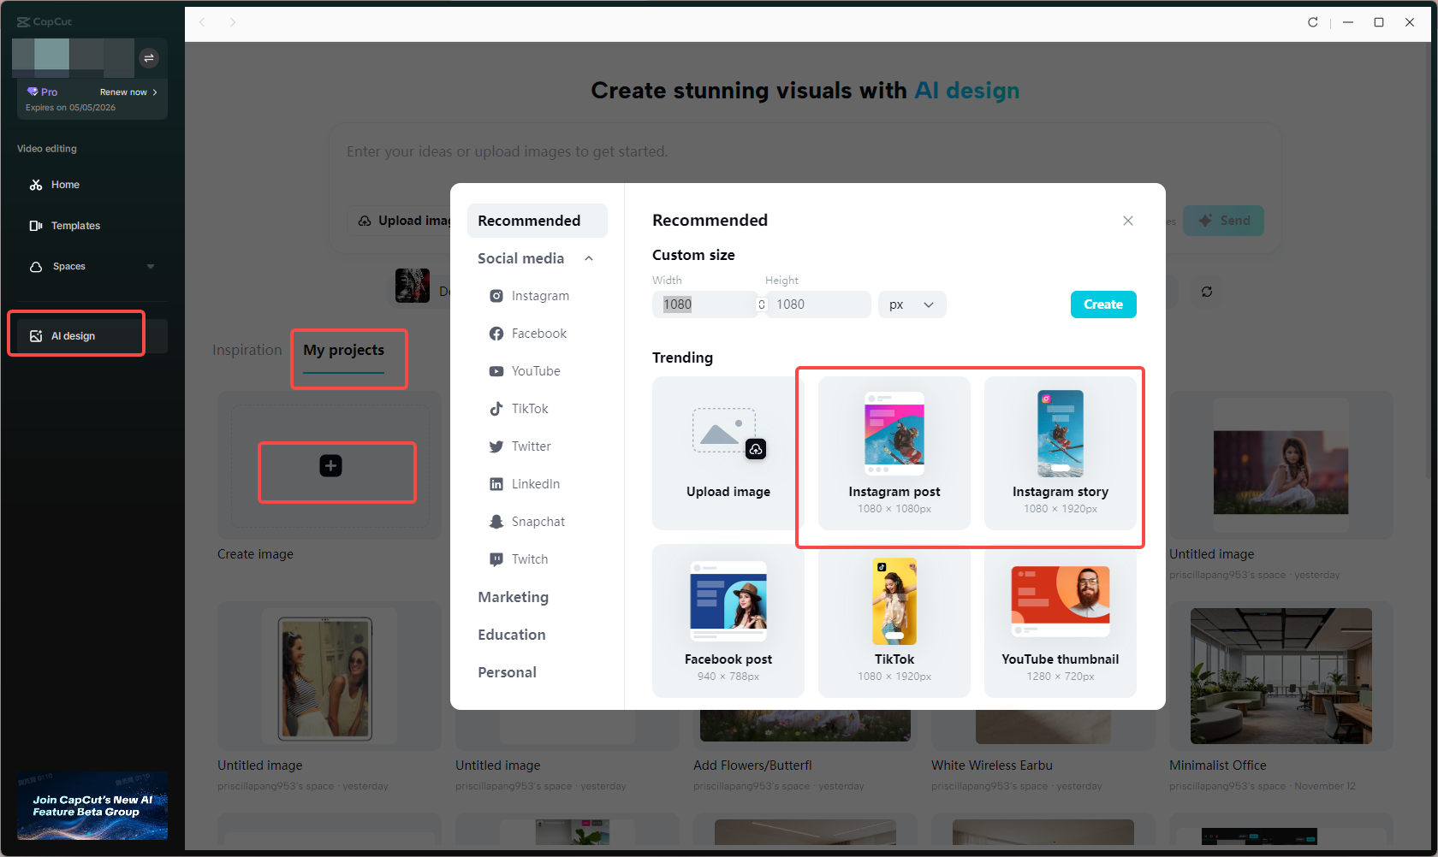Open the Snapchat size category
This screenshot has height=857, width=1438.
point(496,521)
